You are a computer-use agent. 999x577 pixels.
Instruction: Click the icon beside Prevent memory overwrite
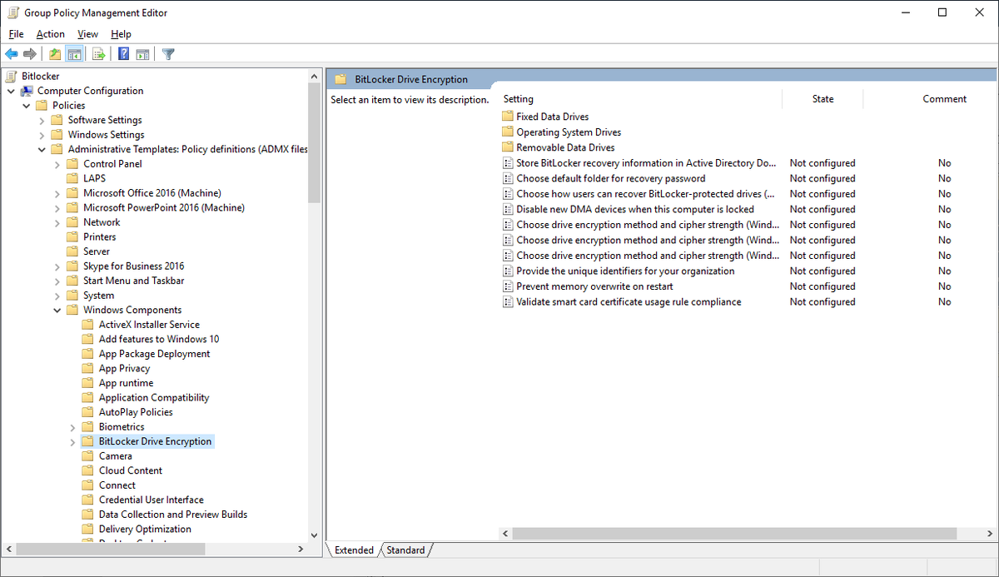point(508,286)
